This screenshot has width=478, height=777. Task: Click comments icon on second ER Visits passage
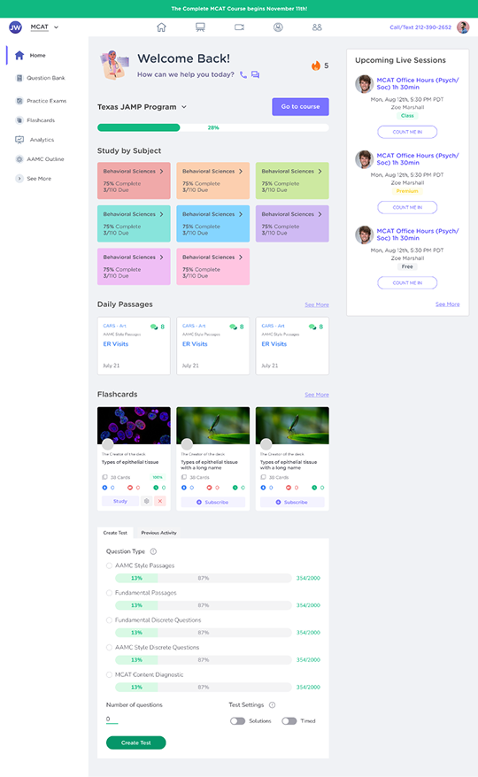(234, 327)
